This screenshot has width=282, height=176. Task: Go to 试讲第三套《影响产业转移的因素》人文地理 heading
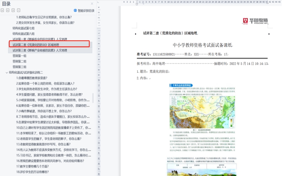click(40, 50)
